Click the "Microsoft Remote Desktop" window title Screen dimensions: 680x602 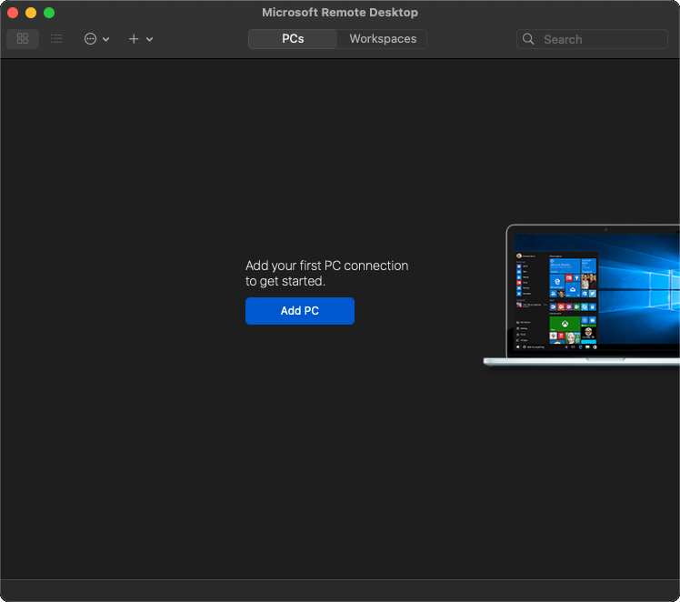coord(340,13)
